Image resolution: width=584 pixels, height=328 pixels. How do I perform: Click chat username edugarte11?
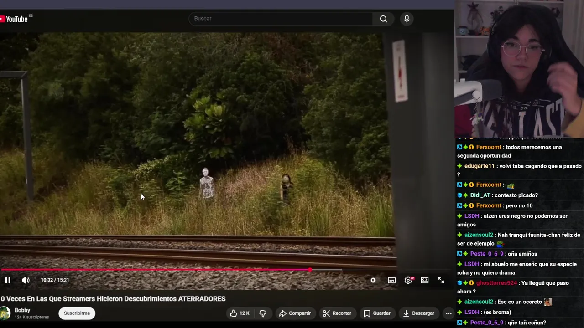(480, 166)
